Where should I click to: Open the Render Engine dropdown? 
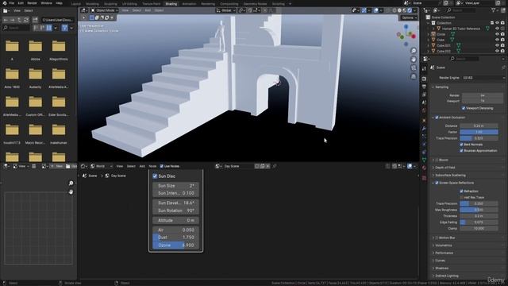(x=483, y=78)
